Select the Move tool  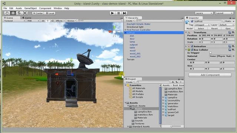click(13, 13)
